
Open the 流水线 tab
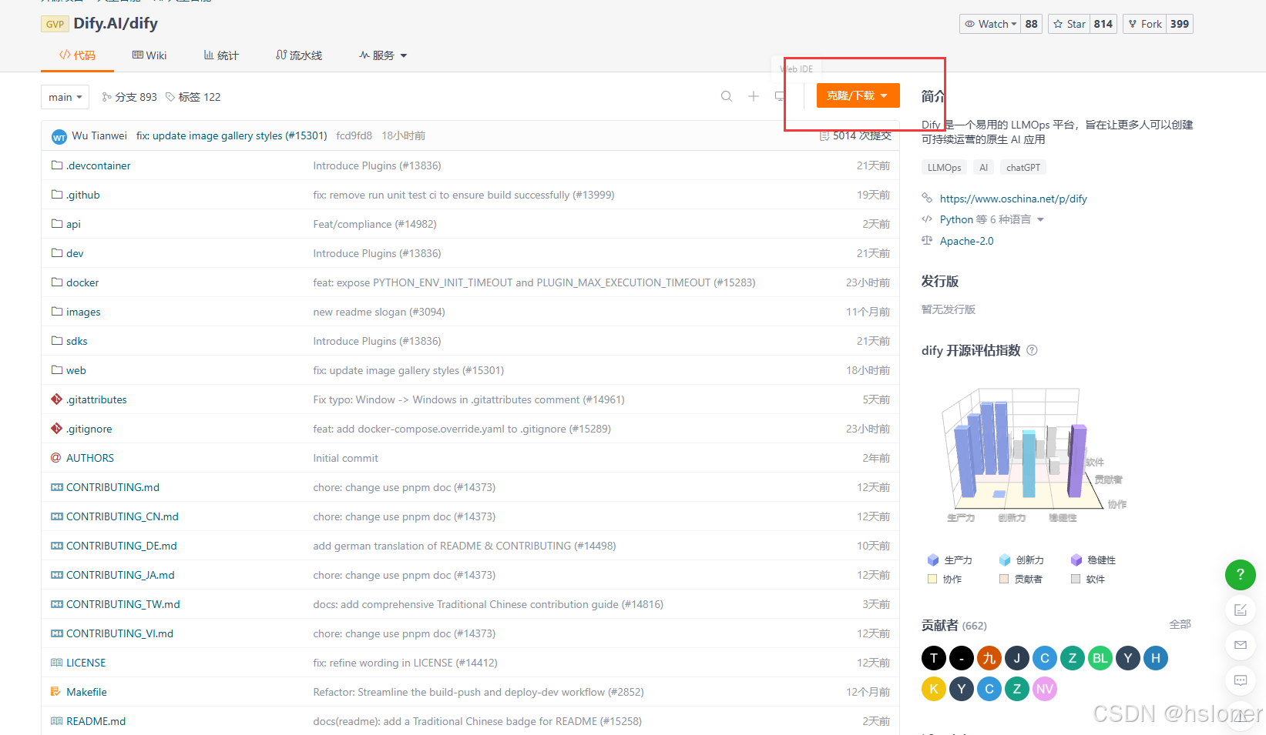point(299,55)
